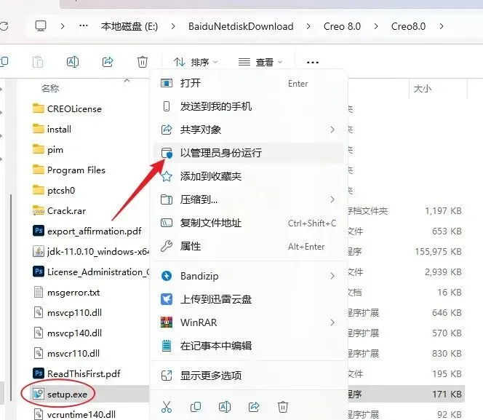
Task: Select msvcr110.dll file name
Action: [x=73, y=354]
